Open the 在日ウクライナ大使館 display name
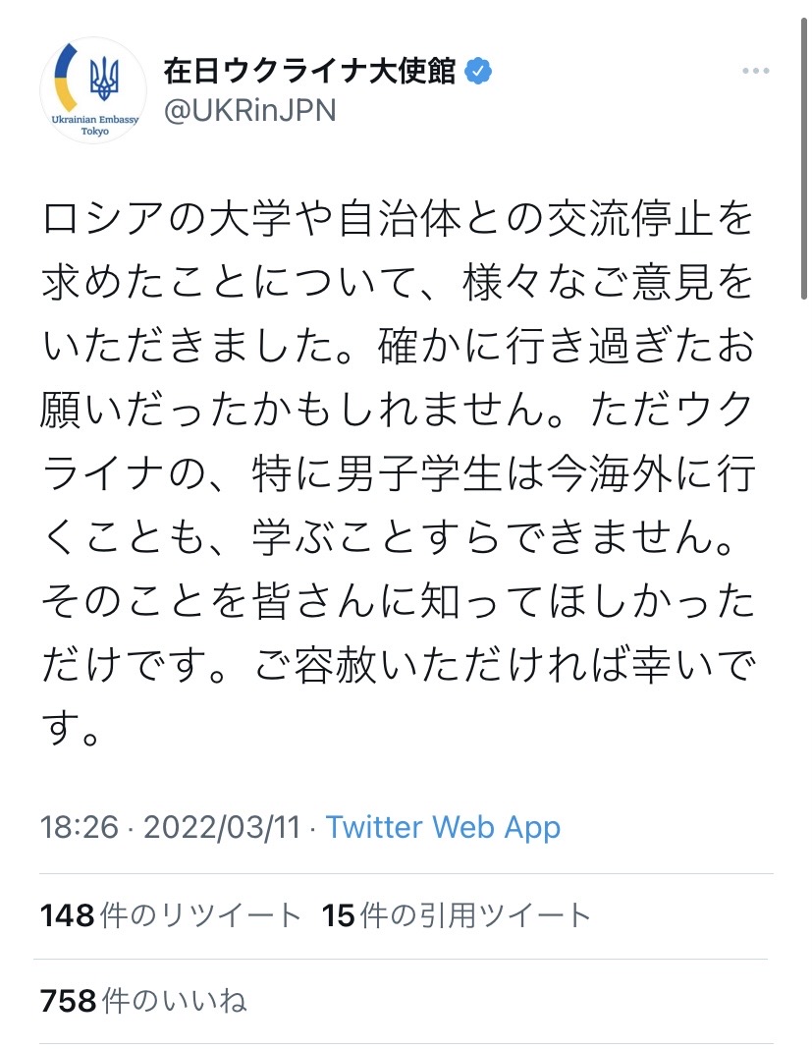The image size is (812, 1049). pos(309,71)
